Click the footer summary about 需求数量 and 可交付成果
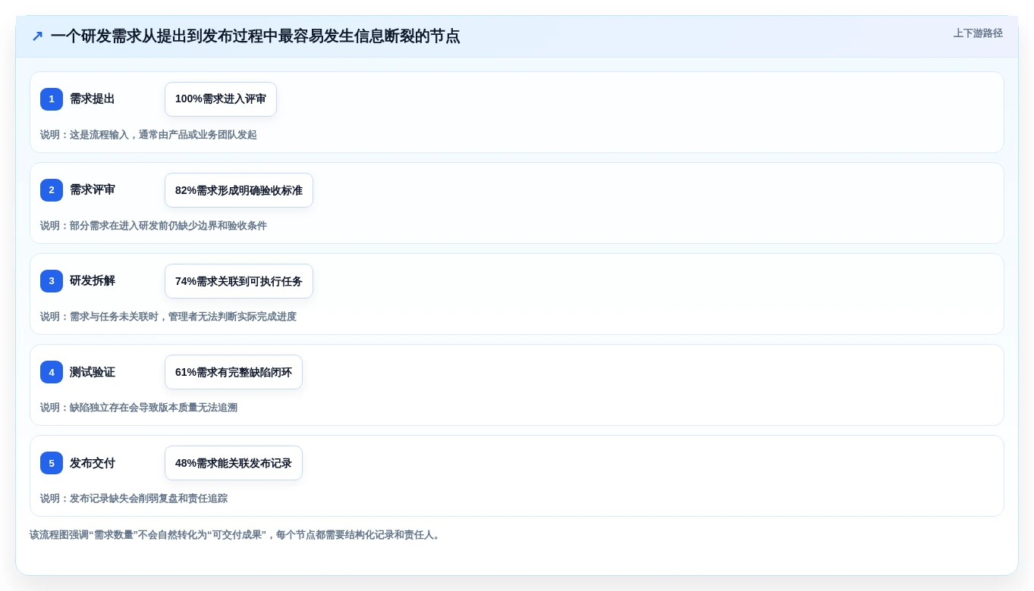This screenshot has width=1034, height=591. click(x=236, y=535)
